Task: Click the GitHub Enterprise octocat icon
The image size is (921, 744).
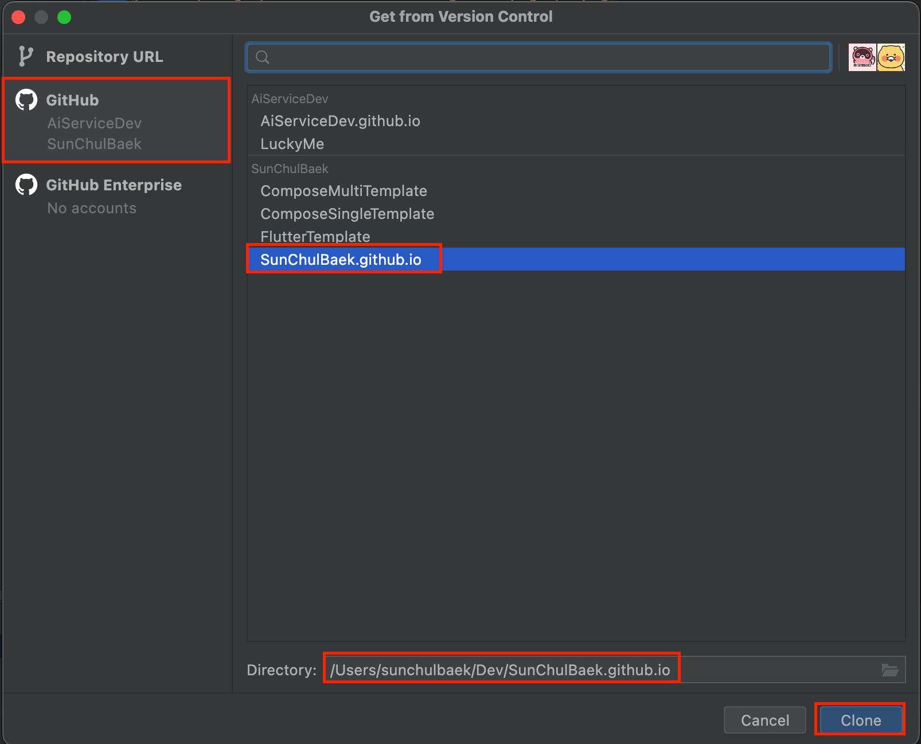Action: pos(26,185)
